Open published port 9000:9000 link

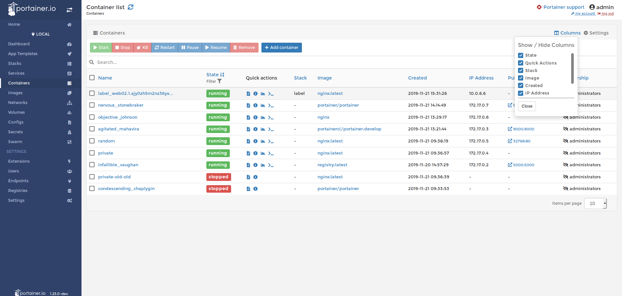pos(521,129)
